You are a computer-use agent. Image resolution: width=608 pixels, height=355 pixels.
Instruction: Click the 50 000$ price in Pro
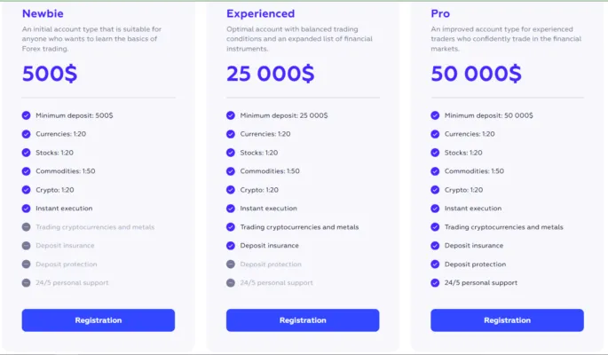[x=475, y=74]
